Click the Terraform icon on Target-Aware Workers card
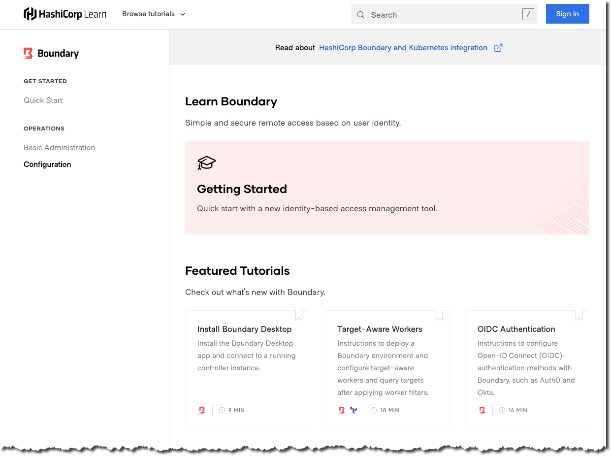 click(354, 409)
